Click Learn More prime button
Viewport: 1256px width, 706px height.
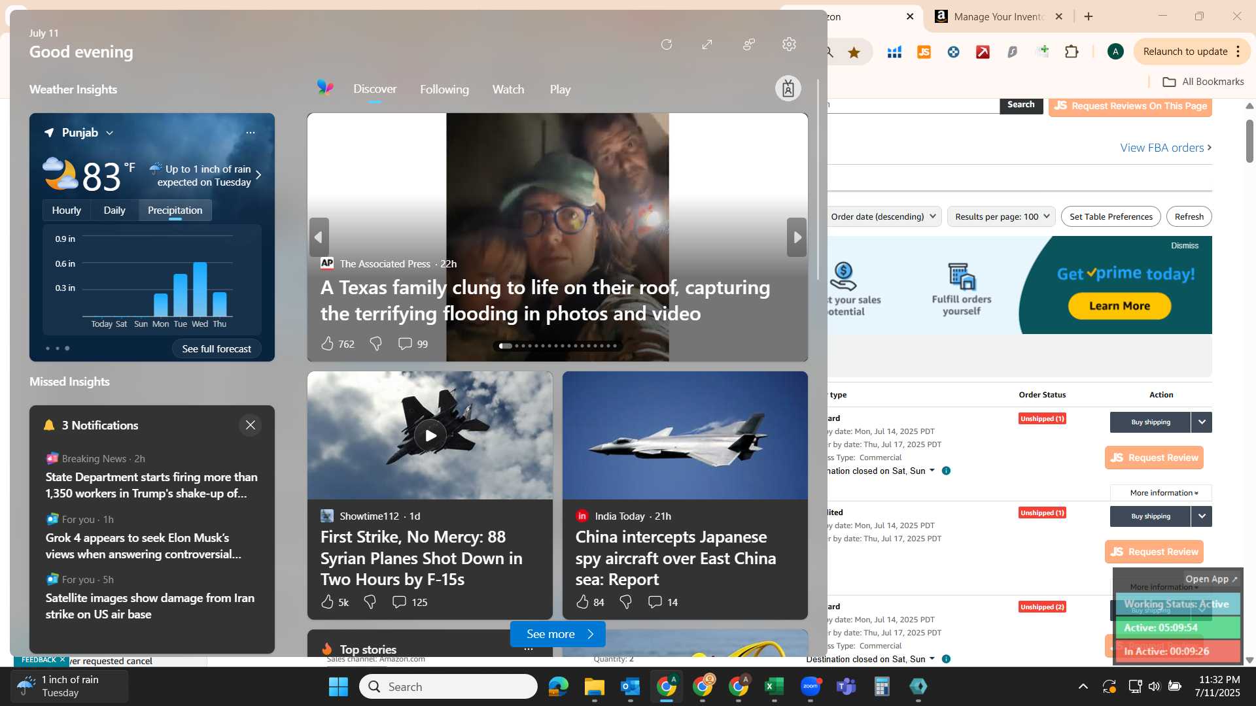click(1119, 306)
